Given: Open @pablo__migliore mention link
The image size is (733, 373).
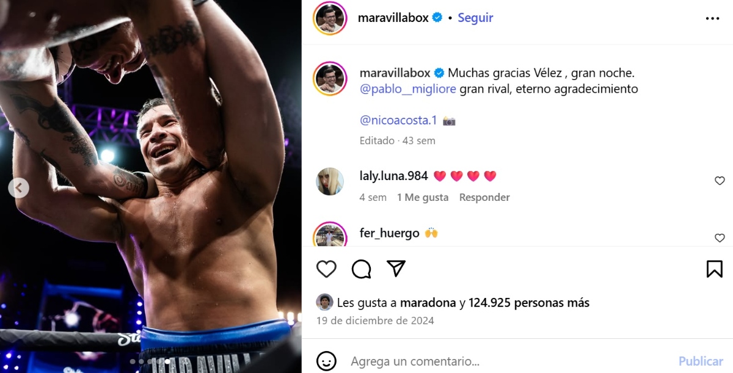Looking at the screenshot, I should 408,89.
